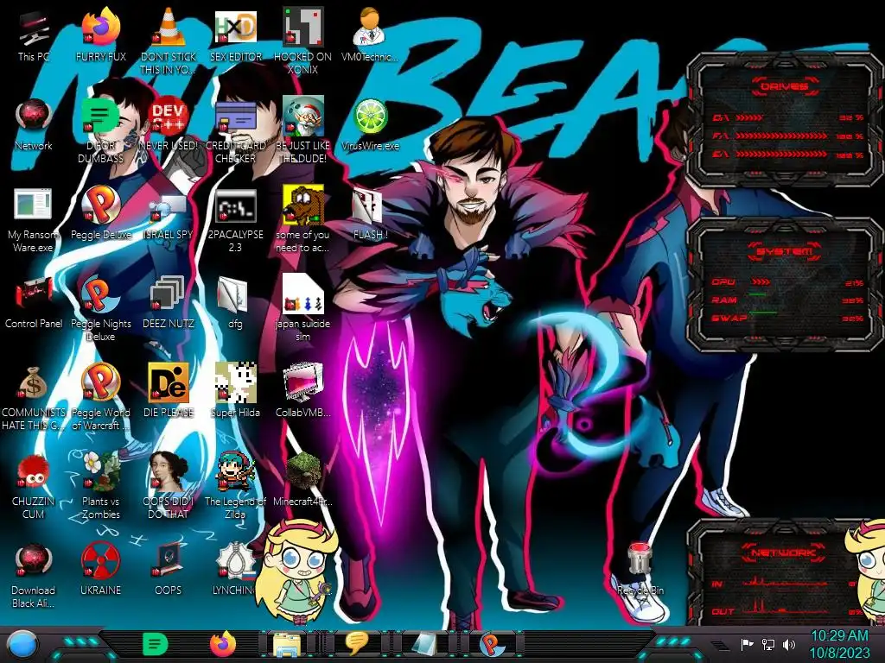
Task: Open the COMMUNISTS HATE THIS money bag icon
Action: tap(34, 398)
